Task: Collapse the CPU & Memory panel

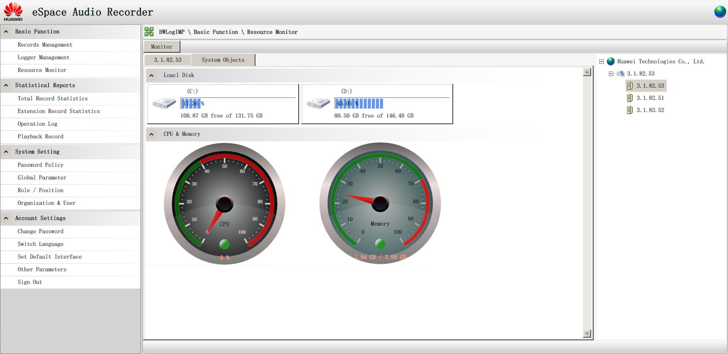Action: click(152, 134)
